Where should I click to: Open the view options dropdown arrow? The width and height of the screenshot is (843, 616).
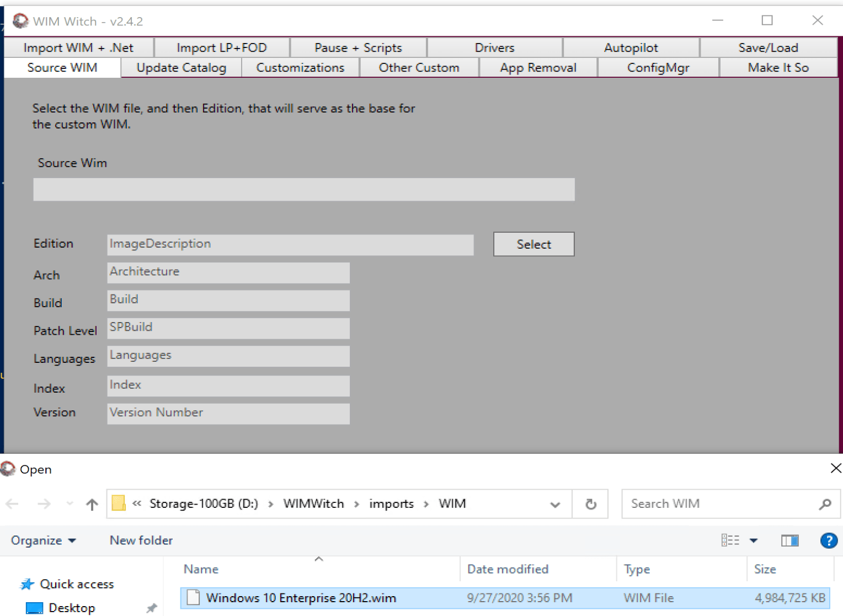[754, 540]
